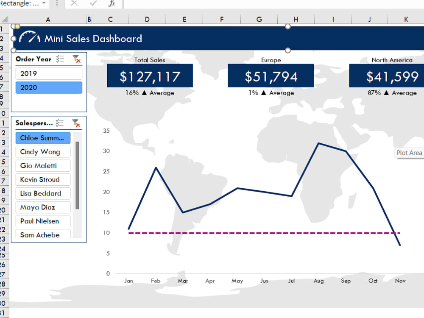The width and height of the screenshot is (424, 318).
Task: Click the Name Box showing Rectangle
Action: coord(20,3)
